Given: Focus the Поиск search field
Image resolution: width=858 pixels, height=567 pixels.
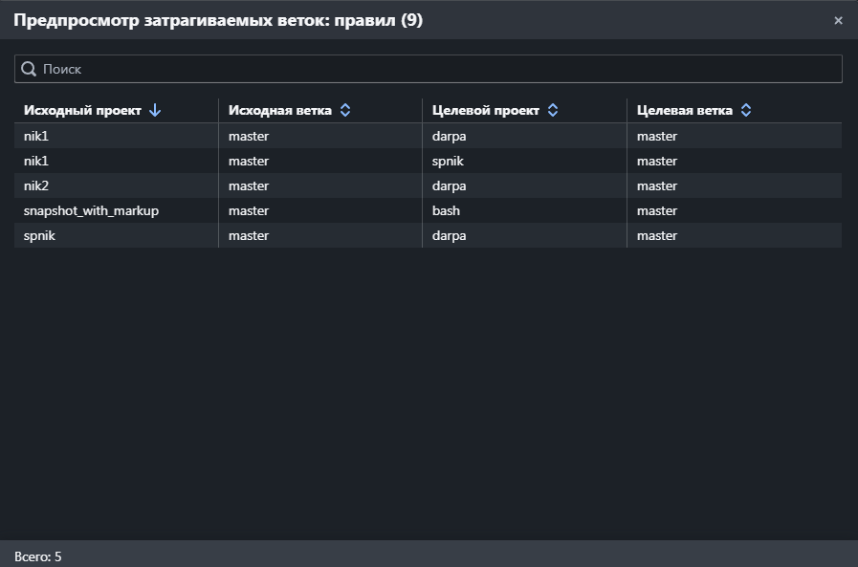Looking at the screenshot, I should [x=428, y=69].
